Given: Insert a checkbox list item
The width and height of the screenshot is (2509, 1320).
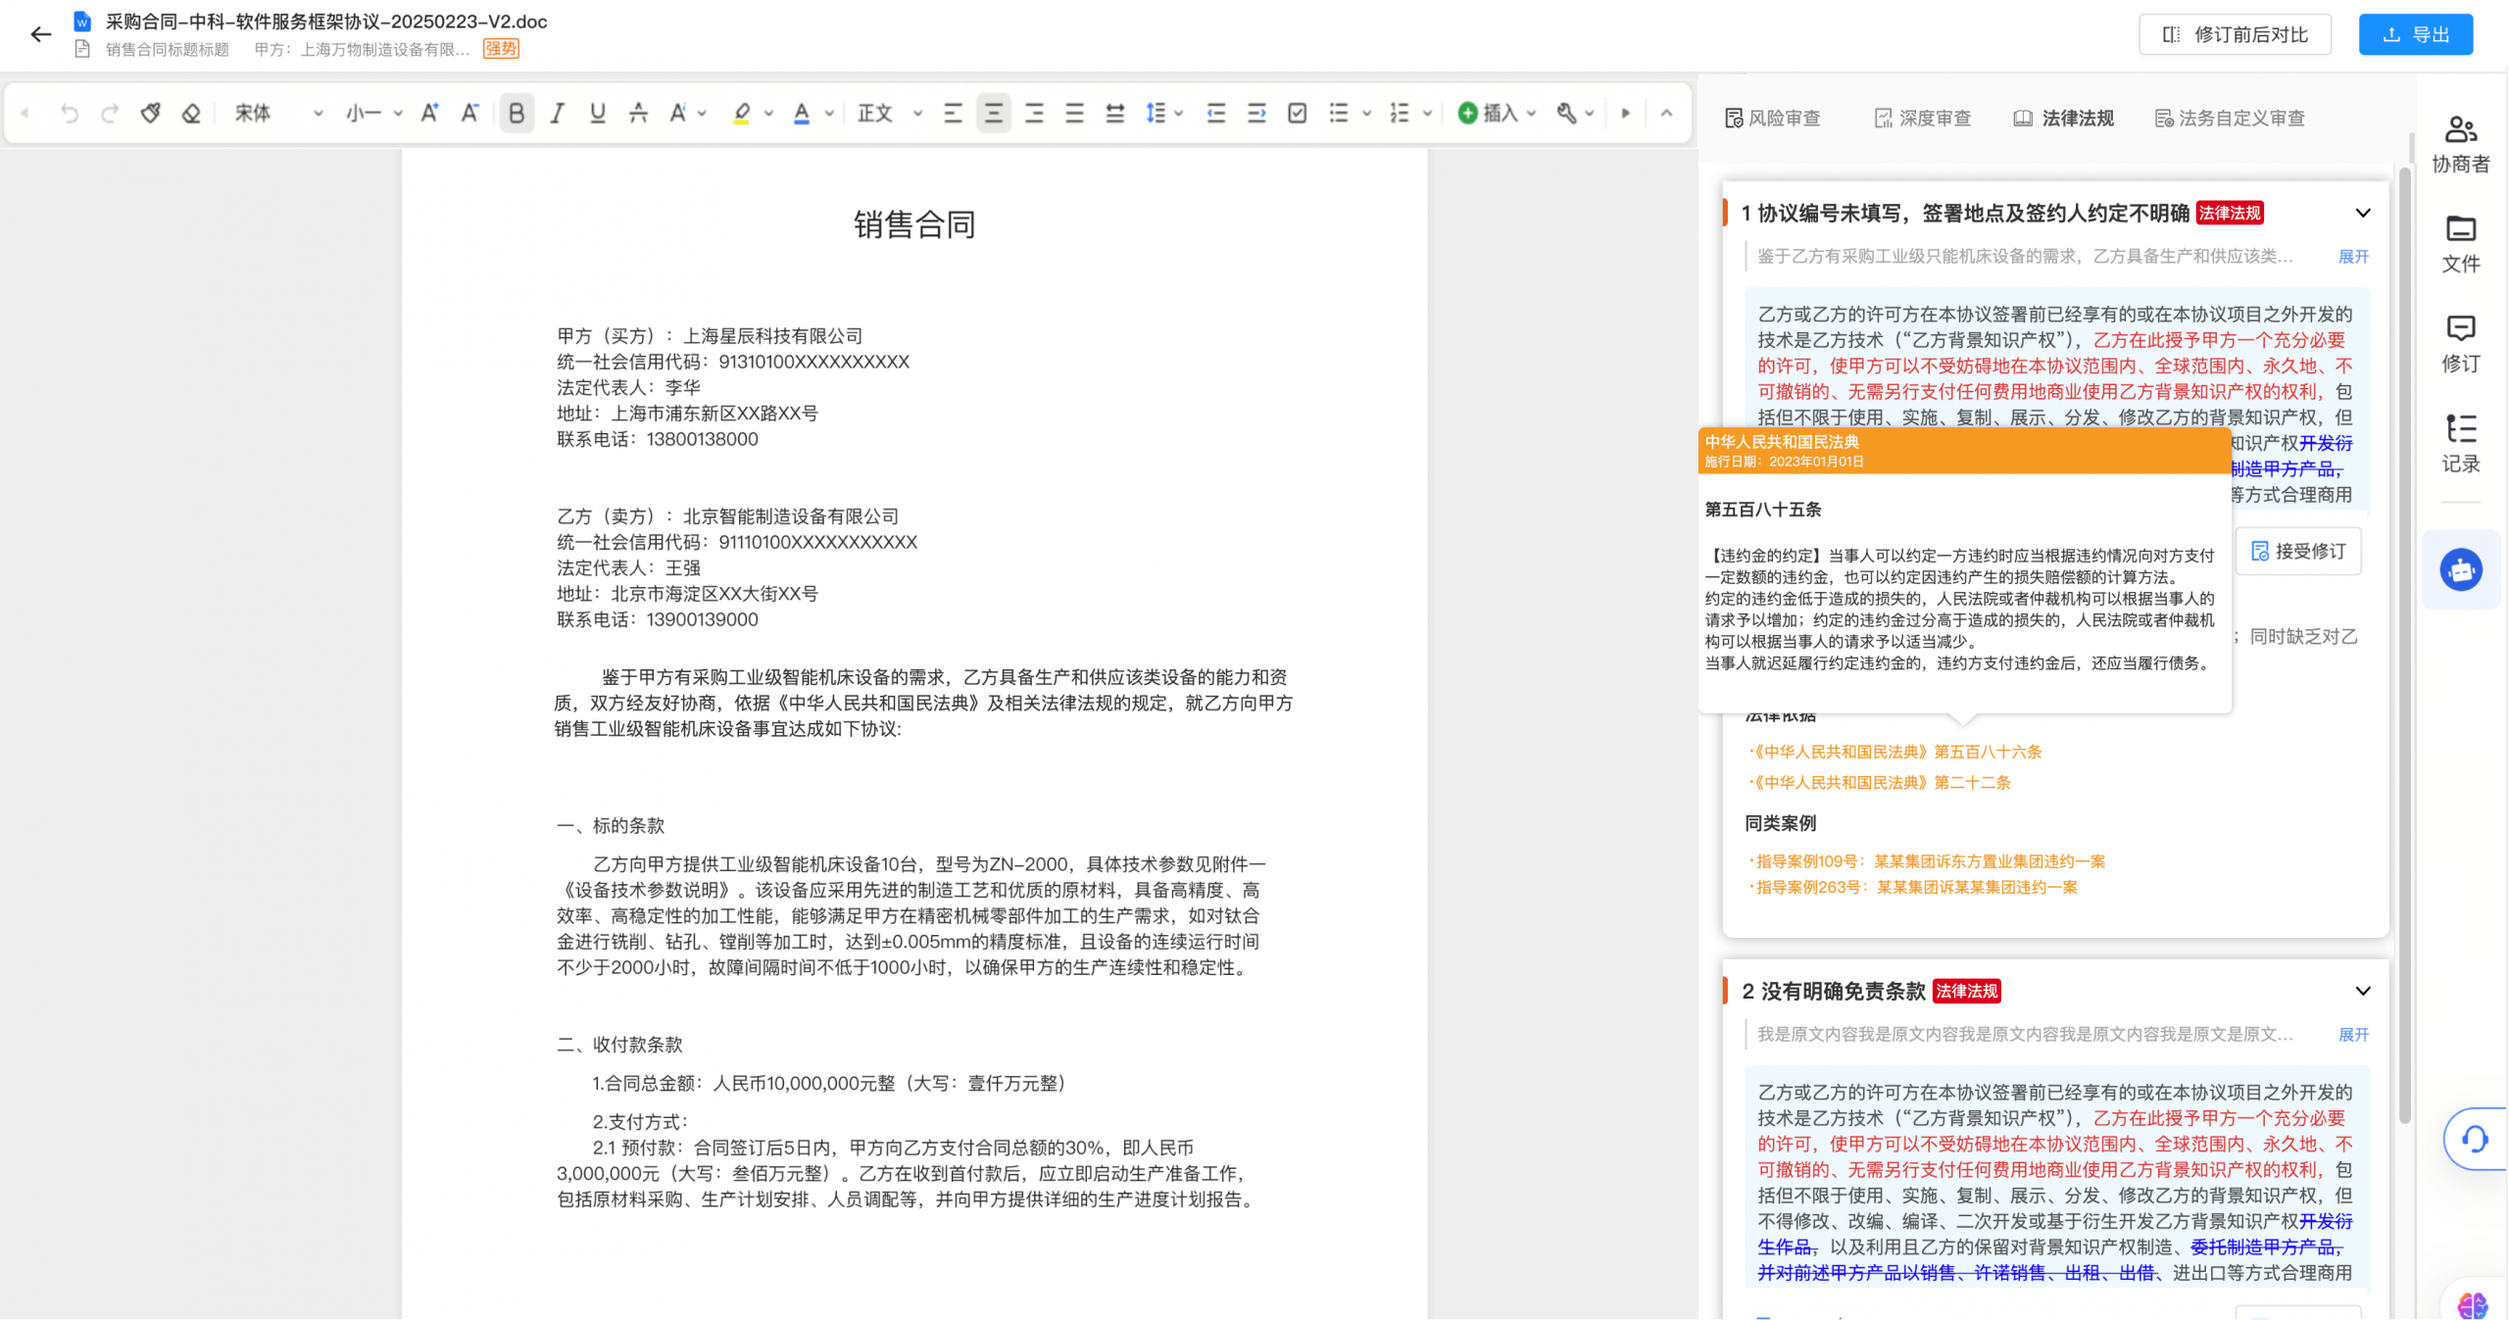Looking at the screenshot, I should coord(1297,114).
